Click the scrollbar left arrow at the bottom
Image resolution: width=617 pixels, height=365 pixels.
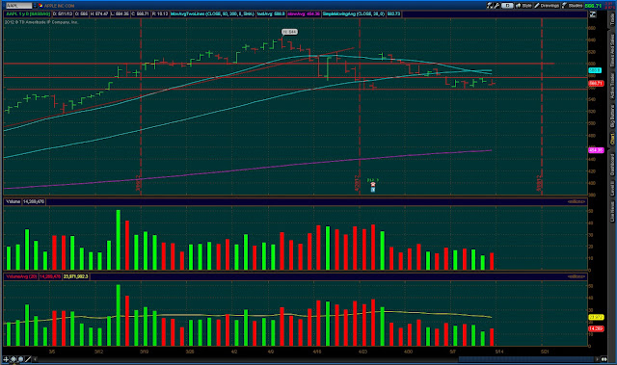(35, 359)
